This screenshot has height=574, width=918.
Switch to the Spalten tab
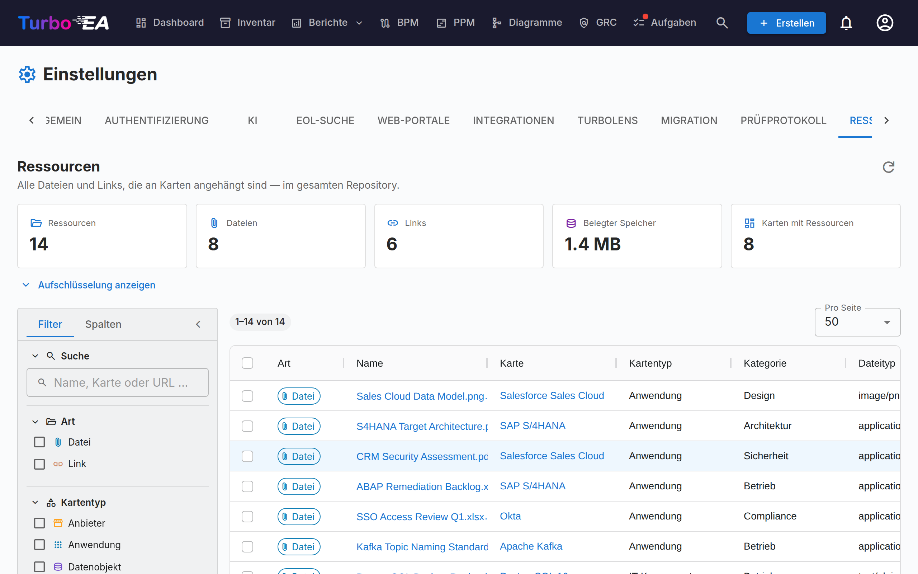click(x=103, y=324)
